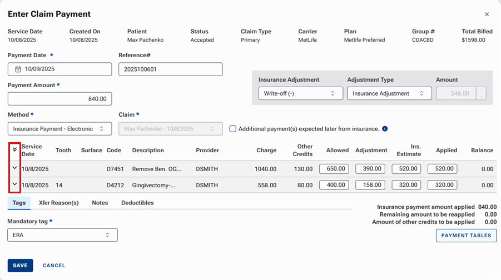The image size is (501, 280).
Task: Open the Adjustment Type dropdown
Action: [389, 93]
